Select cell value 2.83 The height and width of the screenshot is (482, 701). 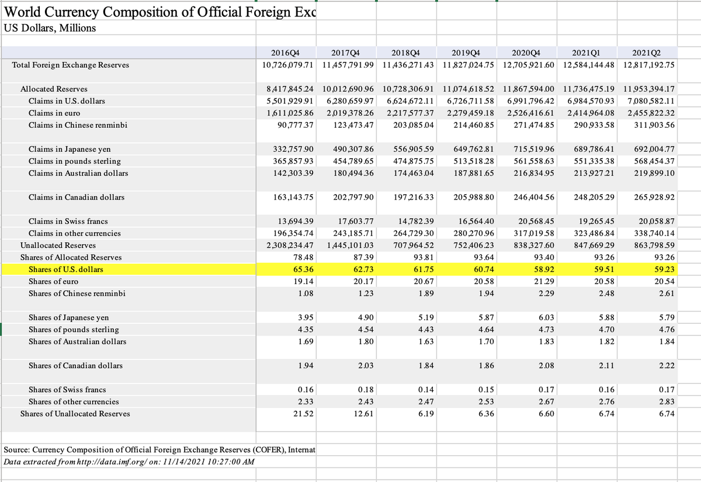(x=667, y=401)
